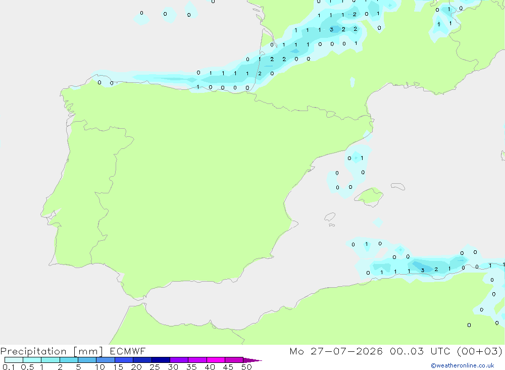Viewport: 505px width, 370px height.
Task: Click the date 'Mo 27-07-2026' text
Action: coord(336,351)
